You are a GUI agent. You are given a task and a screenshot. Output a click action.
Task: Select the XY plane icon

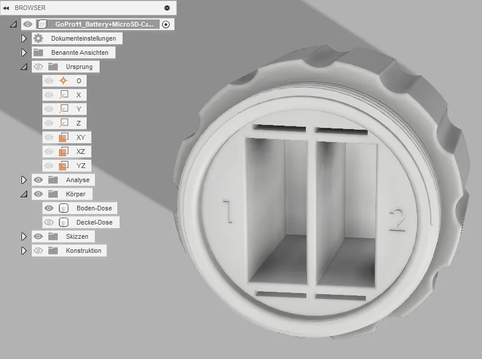coord(64,137)
